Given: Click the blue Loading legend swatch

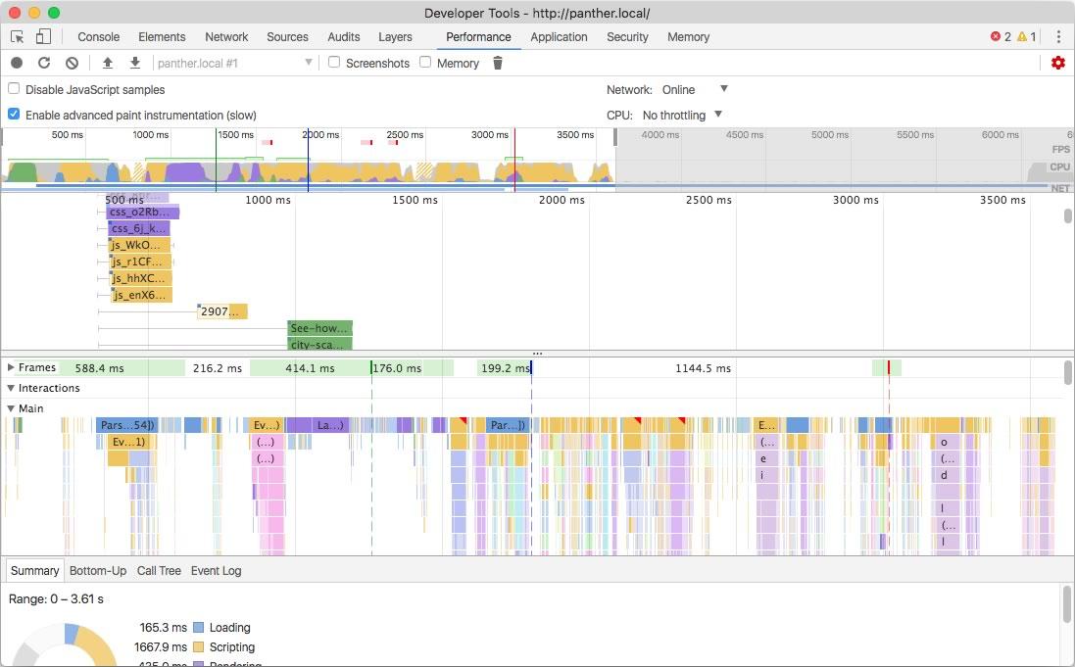Looking at the screenshot, I should [x=199, y=627].
